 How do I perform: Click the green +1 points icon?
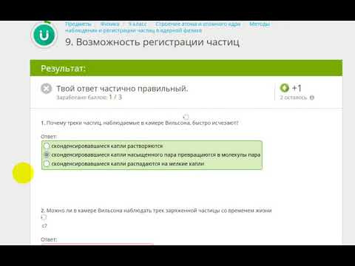coord(284,88)
